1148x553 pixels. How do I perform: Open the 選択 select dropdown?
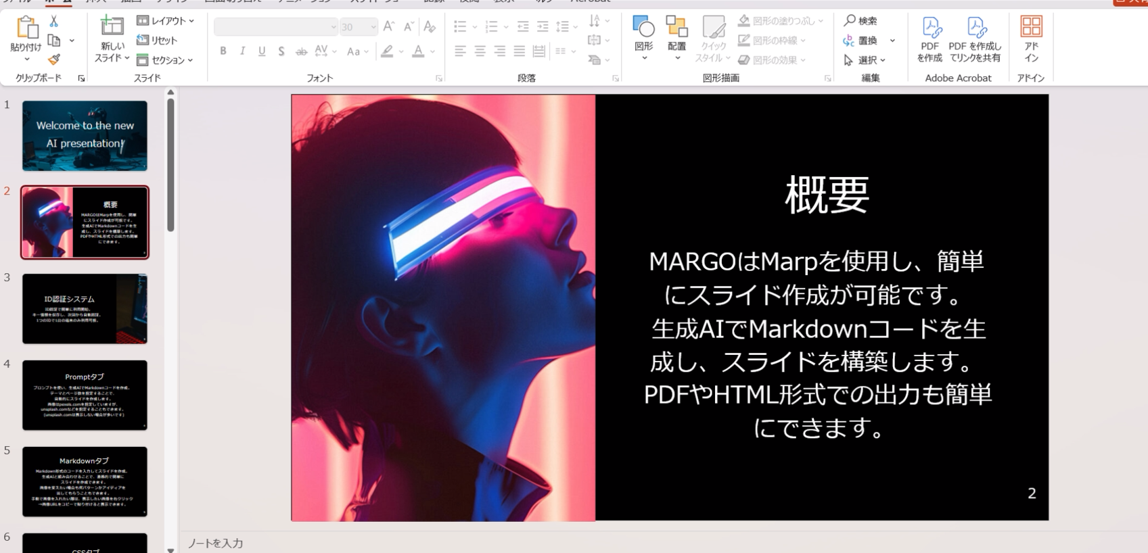865,60
